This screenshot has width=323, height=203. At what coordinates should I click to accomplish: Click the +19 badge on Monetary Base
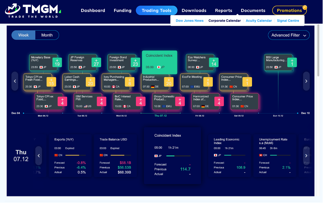57,62
